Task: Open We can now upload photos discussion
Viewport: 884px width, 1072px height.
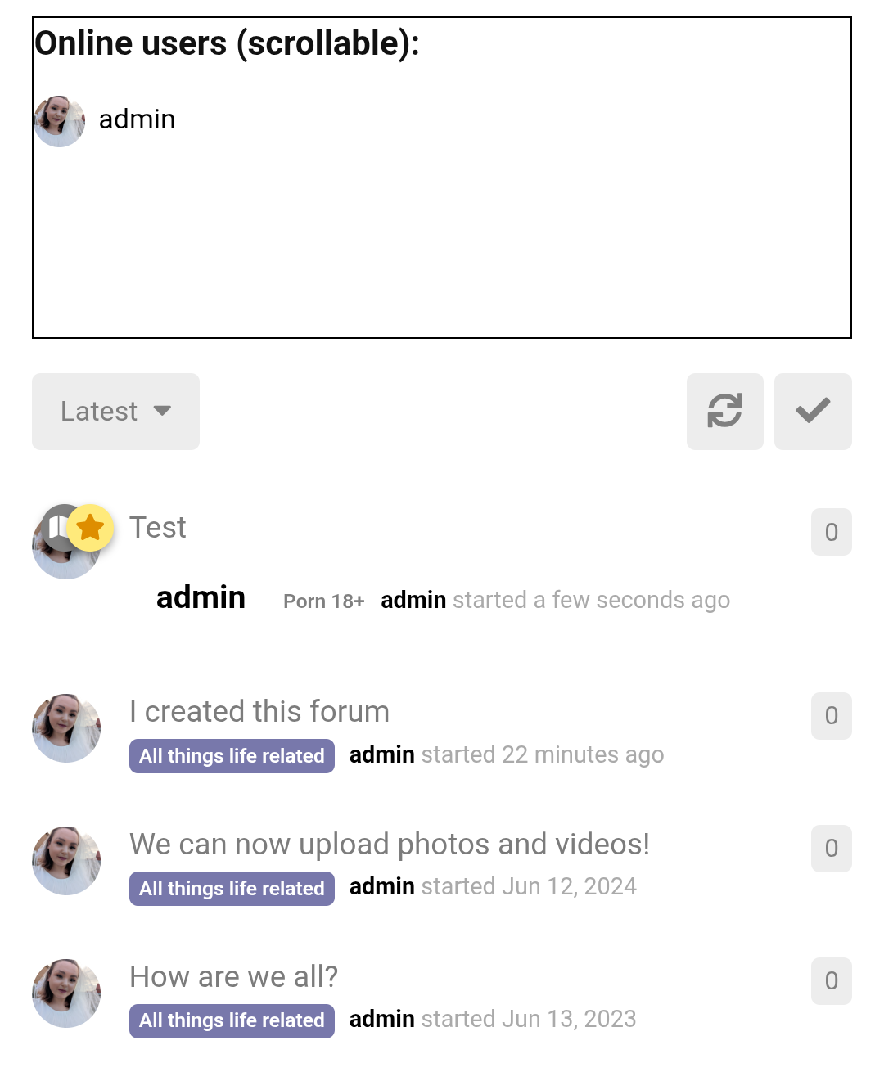Action: [x=390, y=844]
